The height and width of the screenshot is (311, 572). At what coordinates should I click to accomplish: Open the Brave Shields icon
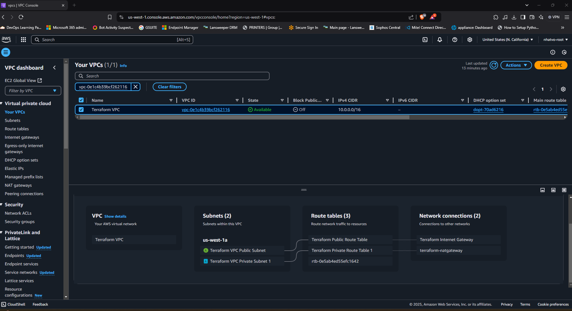click(422, 17)
